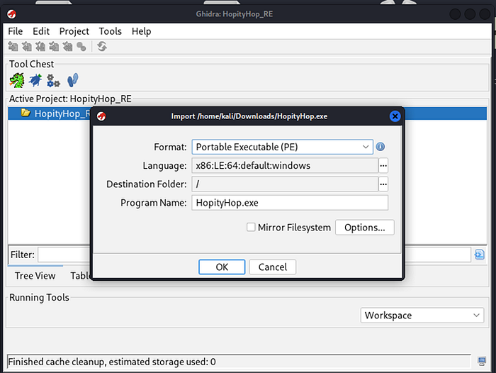Screen dimensions: 496x373
Task: Open the Edit menu
Action: [x=41, y=31]
